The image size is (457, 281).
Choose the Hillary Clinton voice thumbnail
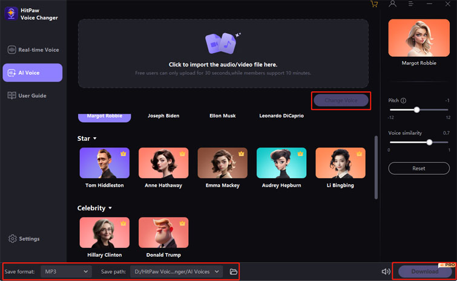104,233
